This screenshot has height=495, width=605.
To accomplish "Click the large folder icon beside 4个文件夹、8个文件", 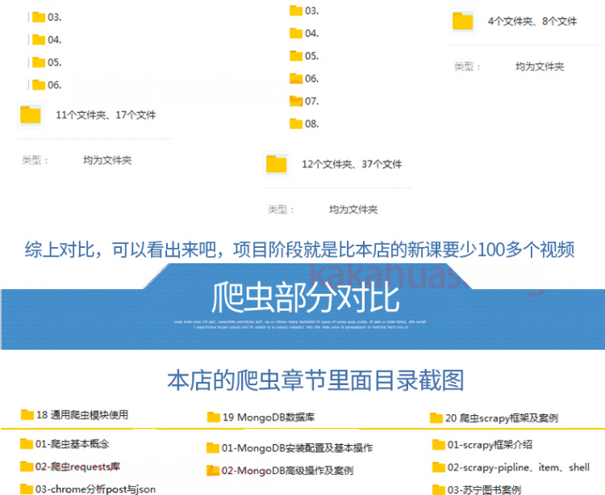I will pyautogui.click(x=463, y=21).
